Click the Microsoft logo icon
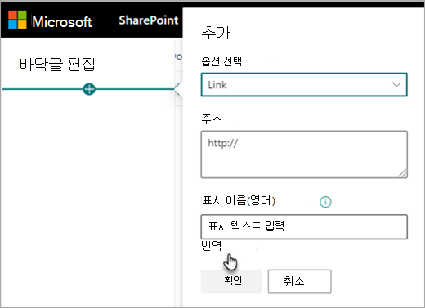425x308 pixels. coord(17,20)
